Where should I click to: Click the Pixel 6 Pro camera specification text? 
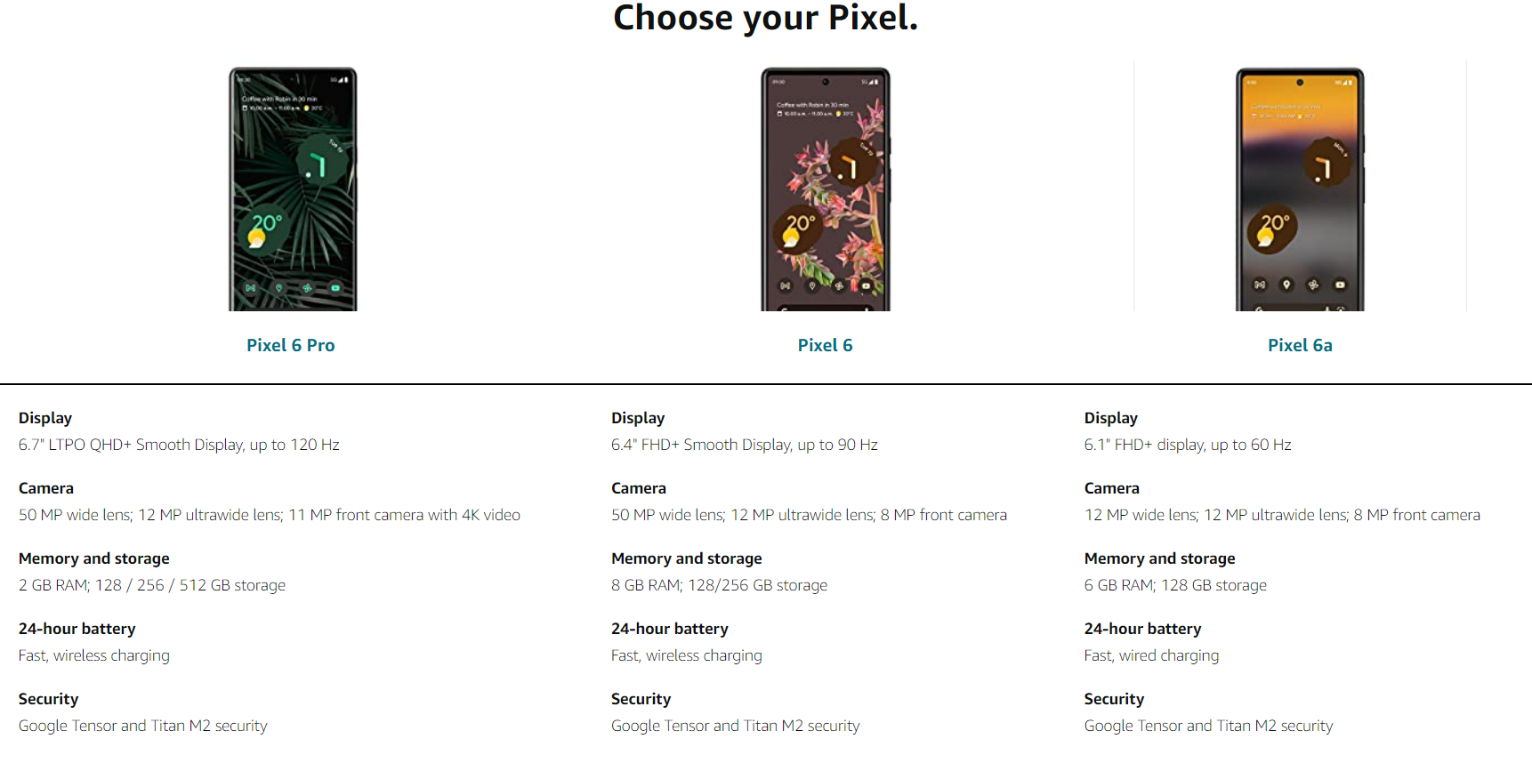point(269,515)
